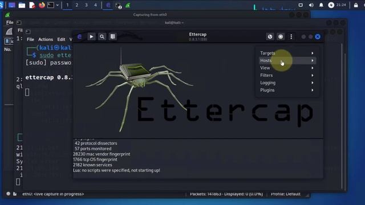Open the file manager from taskbar
Image resolution: width=365 pixels, height=205 pixels.
[x=22, y=5]
